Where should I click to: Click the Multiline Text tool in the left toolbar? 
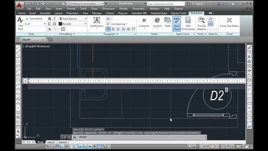tap(18, 131)
